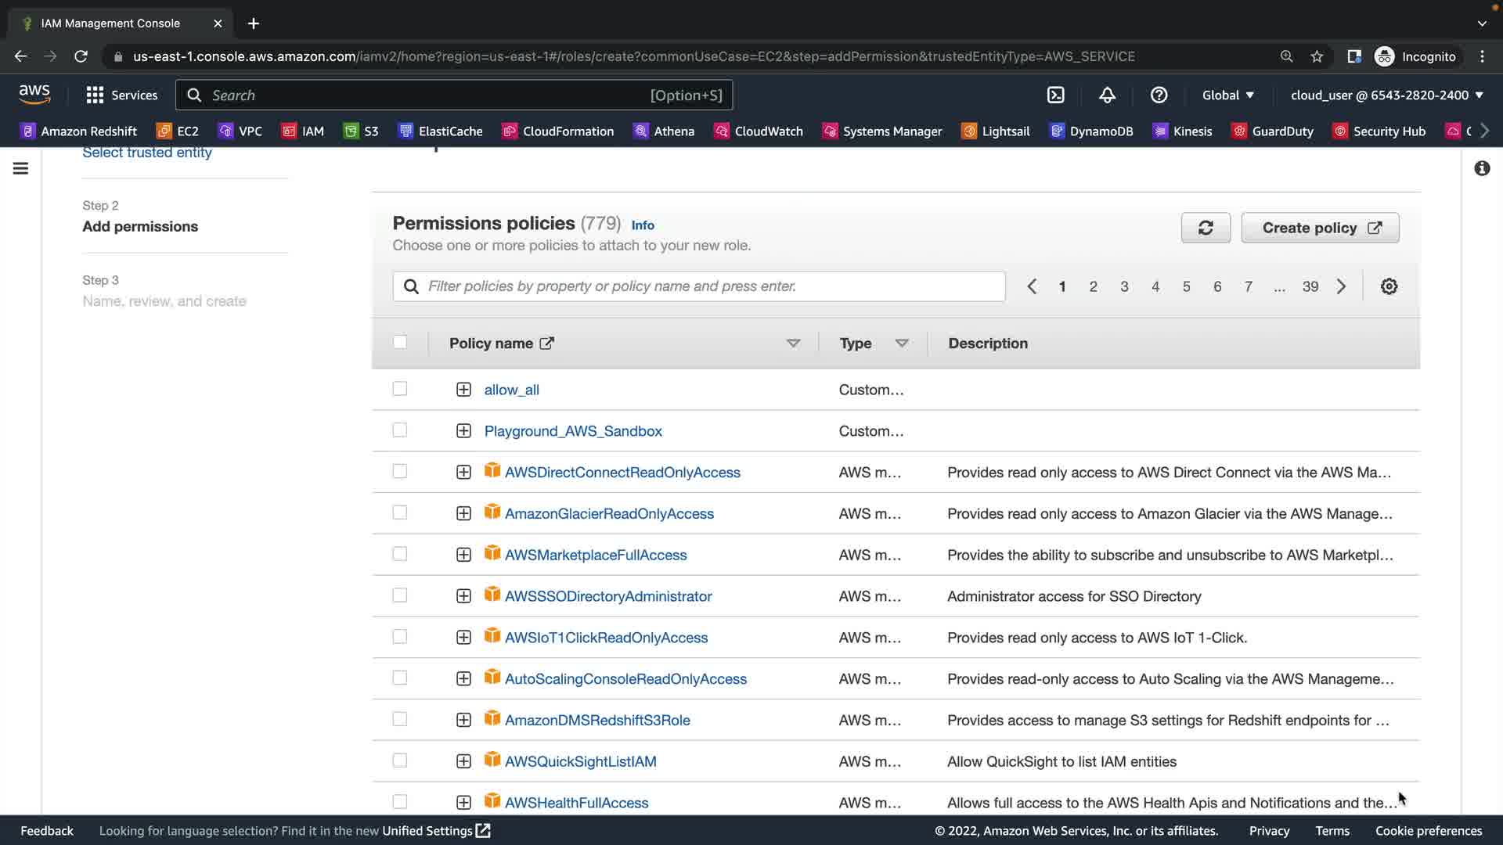
Task: Click the filter policies search field
Action: click(699, 286)
